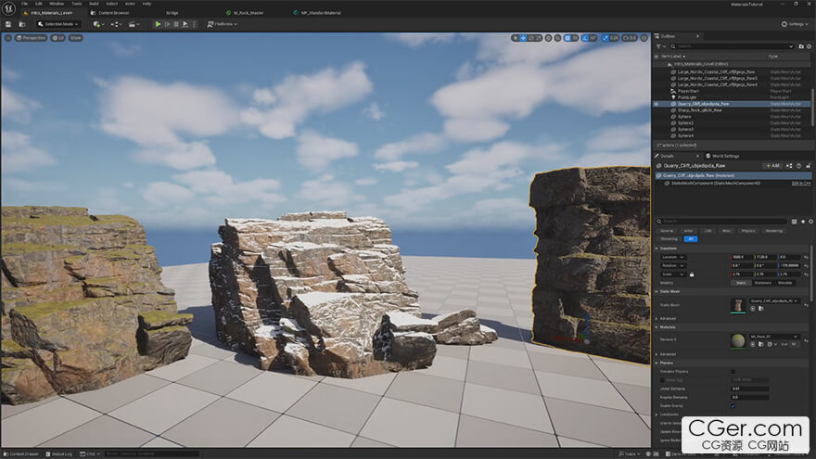The height and width of the screenshot is (459, 816).
Task: Select the Translate gizmo tool
Action: tap(523, 38)
